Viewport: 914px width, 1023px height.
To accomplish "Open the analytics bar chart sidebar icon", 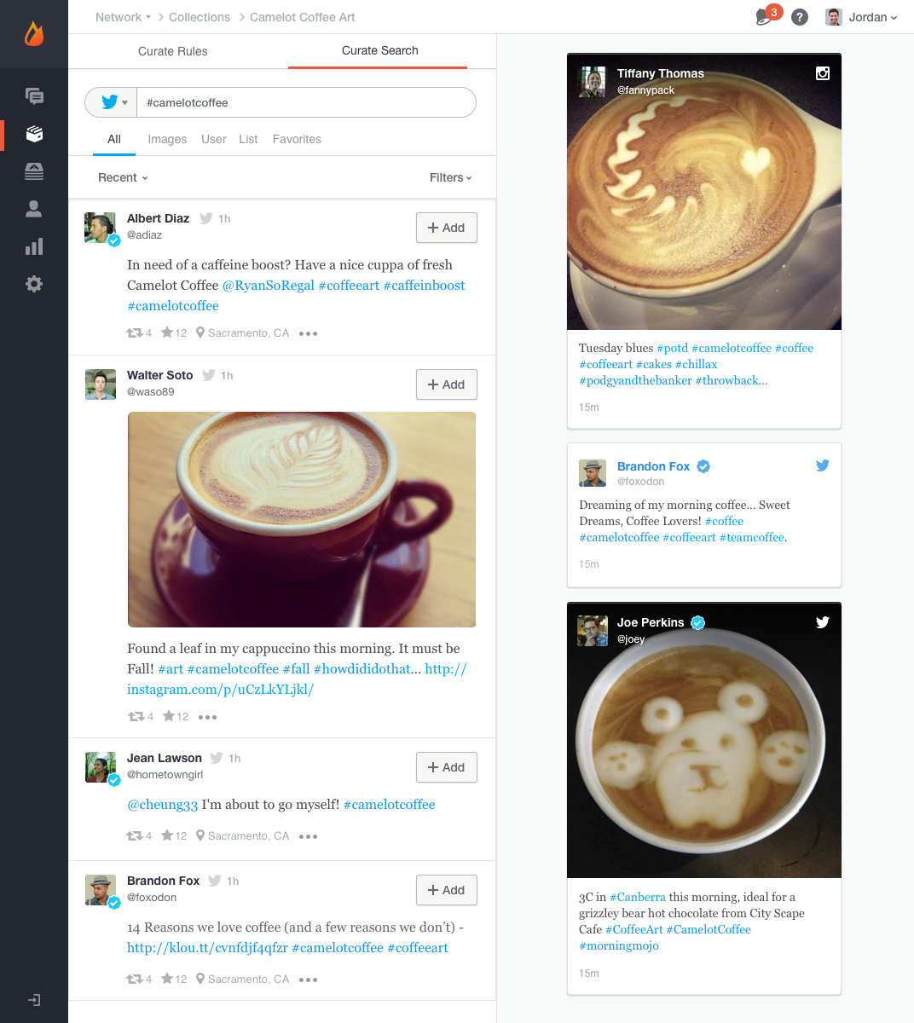I will (x=34, y=246).
